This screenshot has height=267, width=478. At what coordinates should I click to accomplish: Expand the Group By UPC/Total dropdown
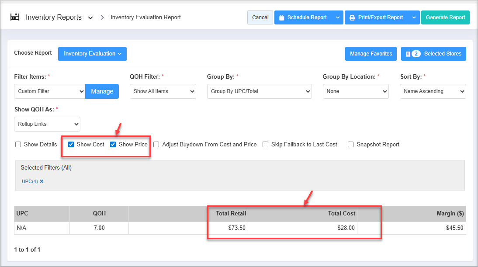click(259, 91)
